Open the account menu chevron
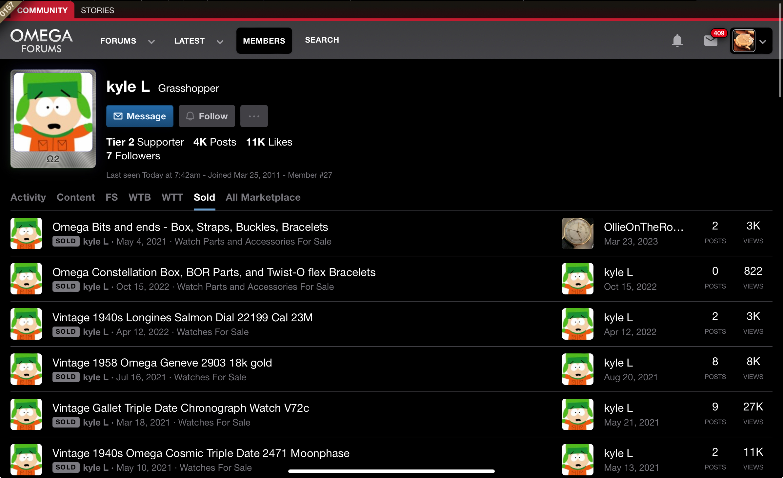This screenshot has height=478, width=783. pos(763,42)
